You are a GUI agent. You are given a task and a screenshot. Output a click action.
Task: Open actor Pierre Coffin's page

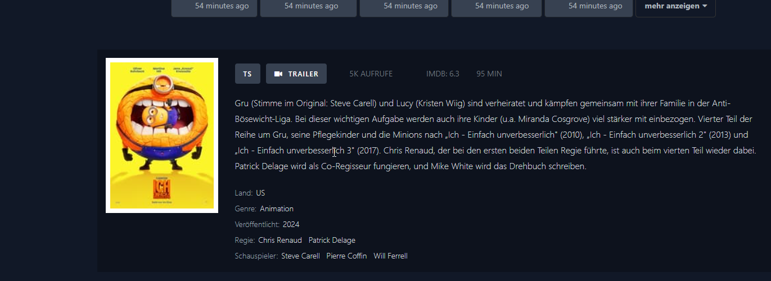(346, 256)
